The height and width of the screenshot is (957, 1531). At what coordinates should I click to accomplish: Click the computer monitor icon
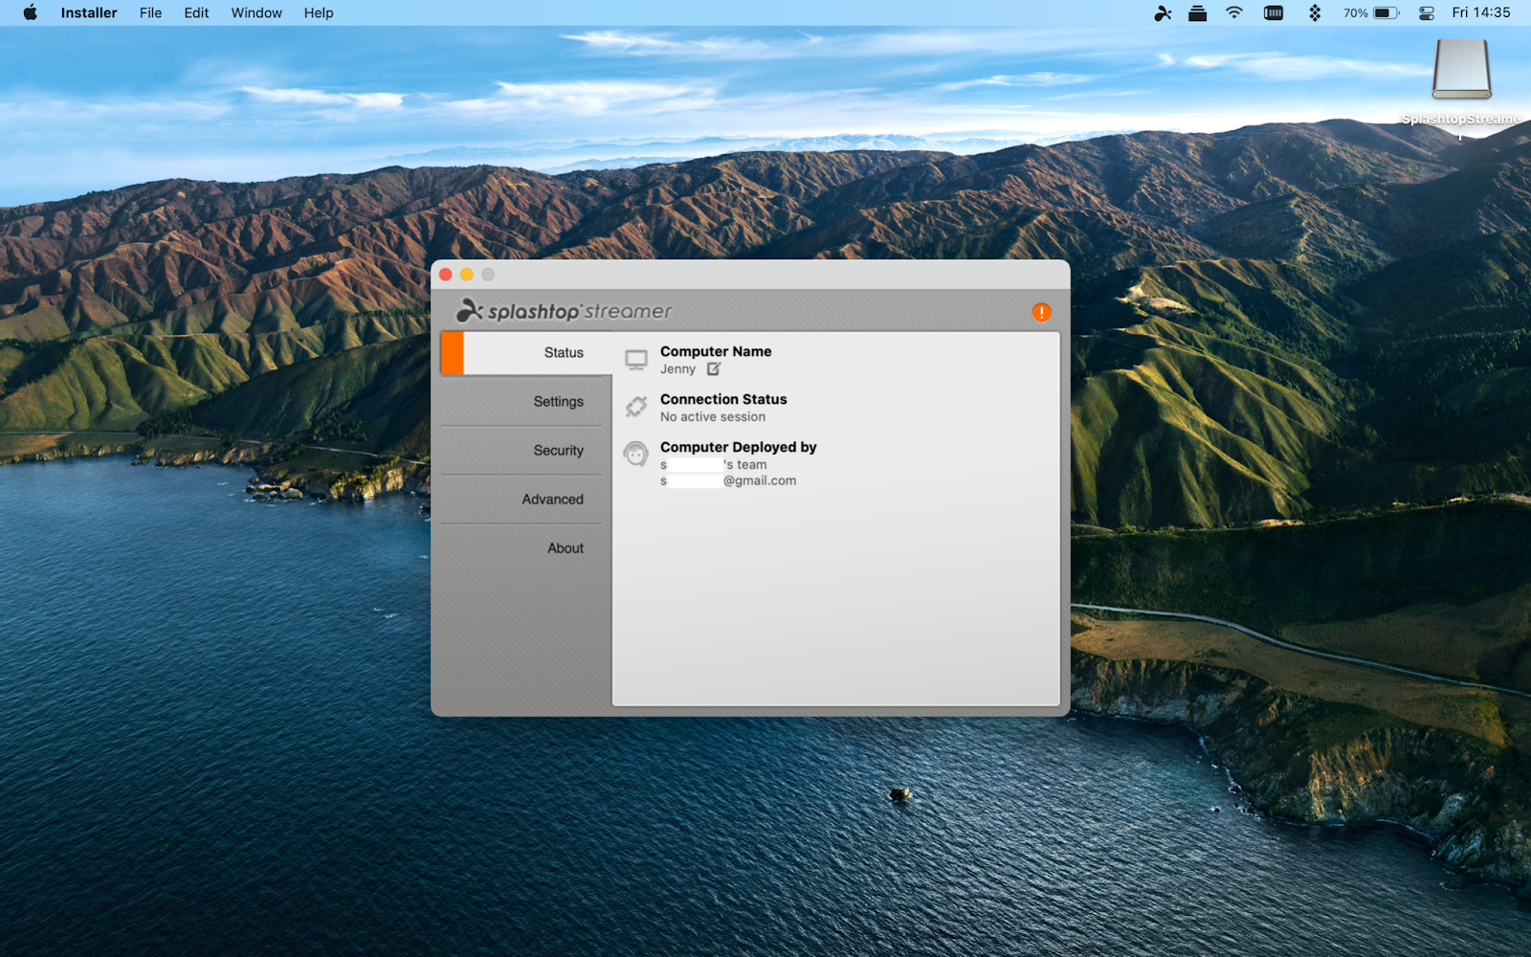pyautogui.click(x=636, y=360)
